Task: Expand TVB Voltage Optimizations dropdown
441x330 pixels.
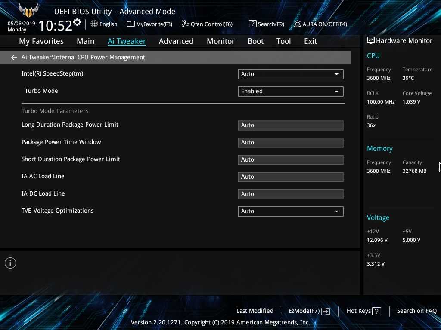Action: (290, 211)
